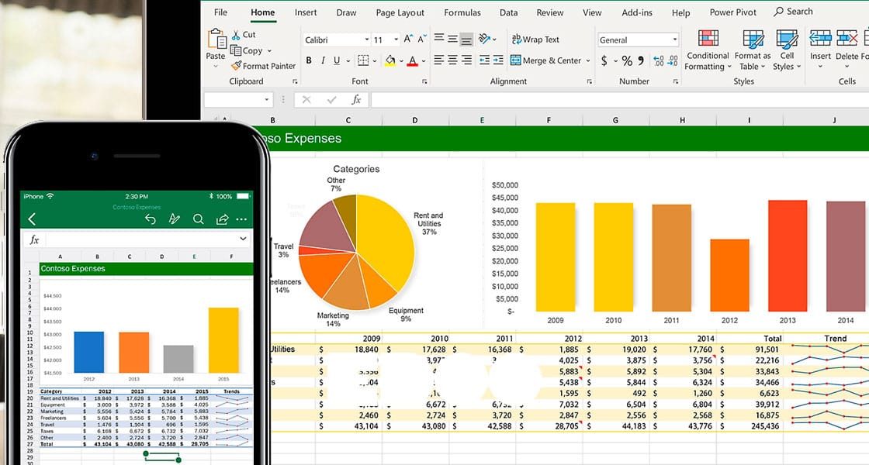Image resolution: width=869 pixels, height=465 pixels.
Task: Toggle Merge & Center
Action: pyautogui.click(x=545, y=60)
